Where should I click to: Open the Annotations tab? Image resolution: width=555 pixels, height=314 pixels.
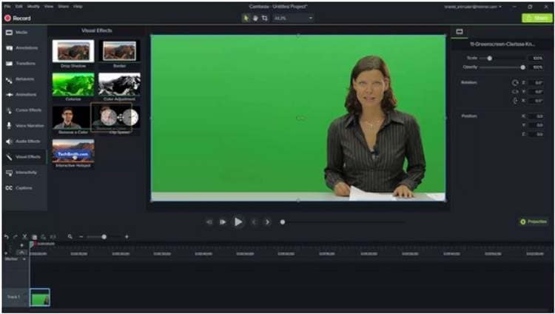[x=24, y=48]
